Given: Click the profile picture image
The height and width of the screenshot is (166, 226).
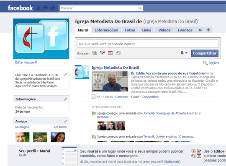Looking at the screenshot, I should tap(41, 39).
